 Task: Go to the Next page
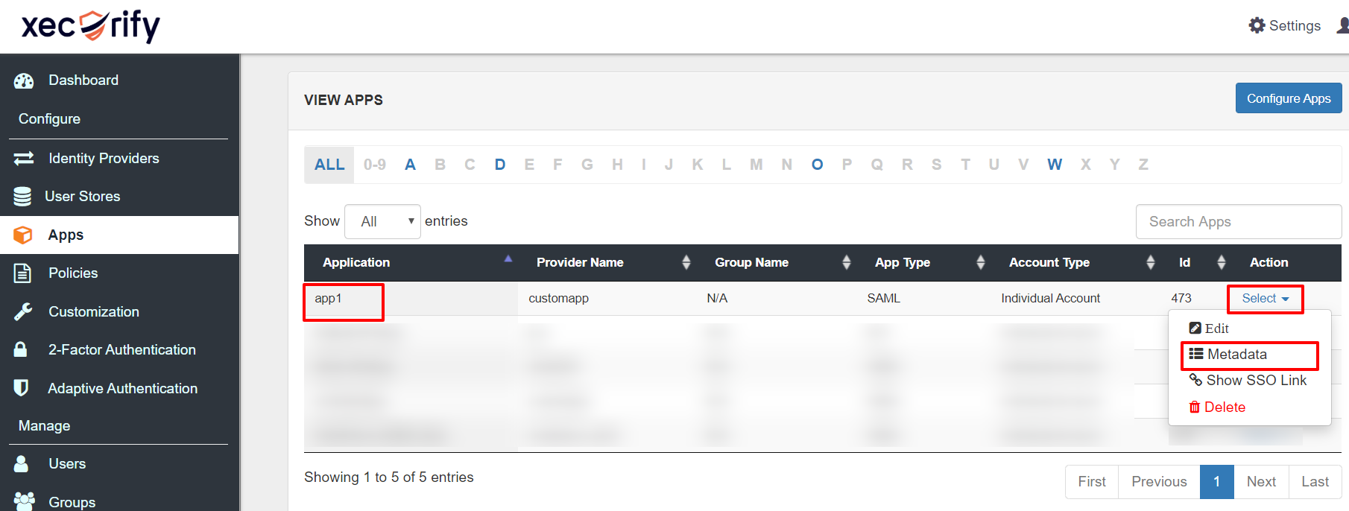tap(1261, 481)
